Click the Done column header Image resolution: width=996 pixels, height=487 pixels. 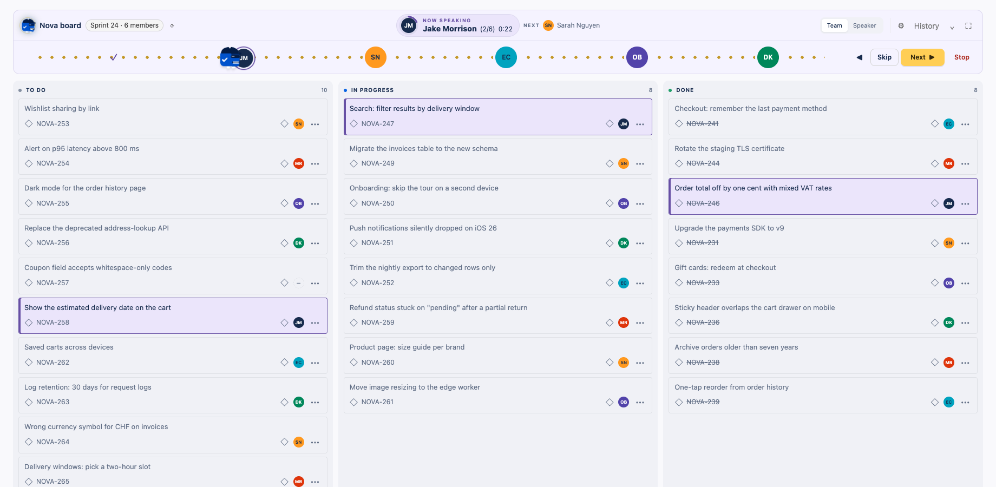pyautogui.click(x=823, y=90)
